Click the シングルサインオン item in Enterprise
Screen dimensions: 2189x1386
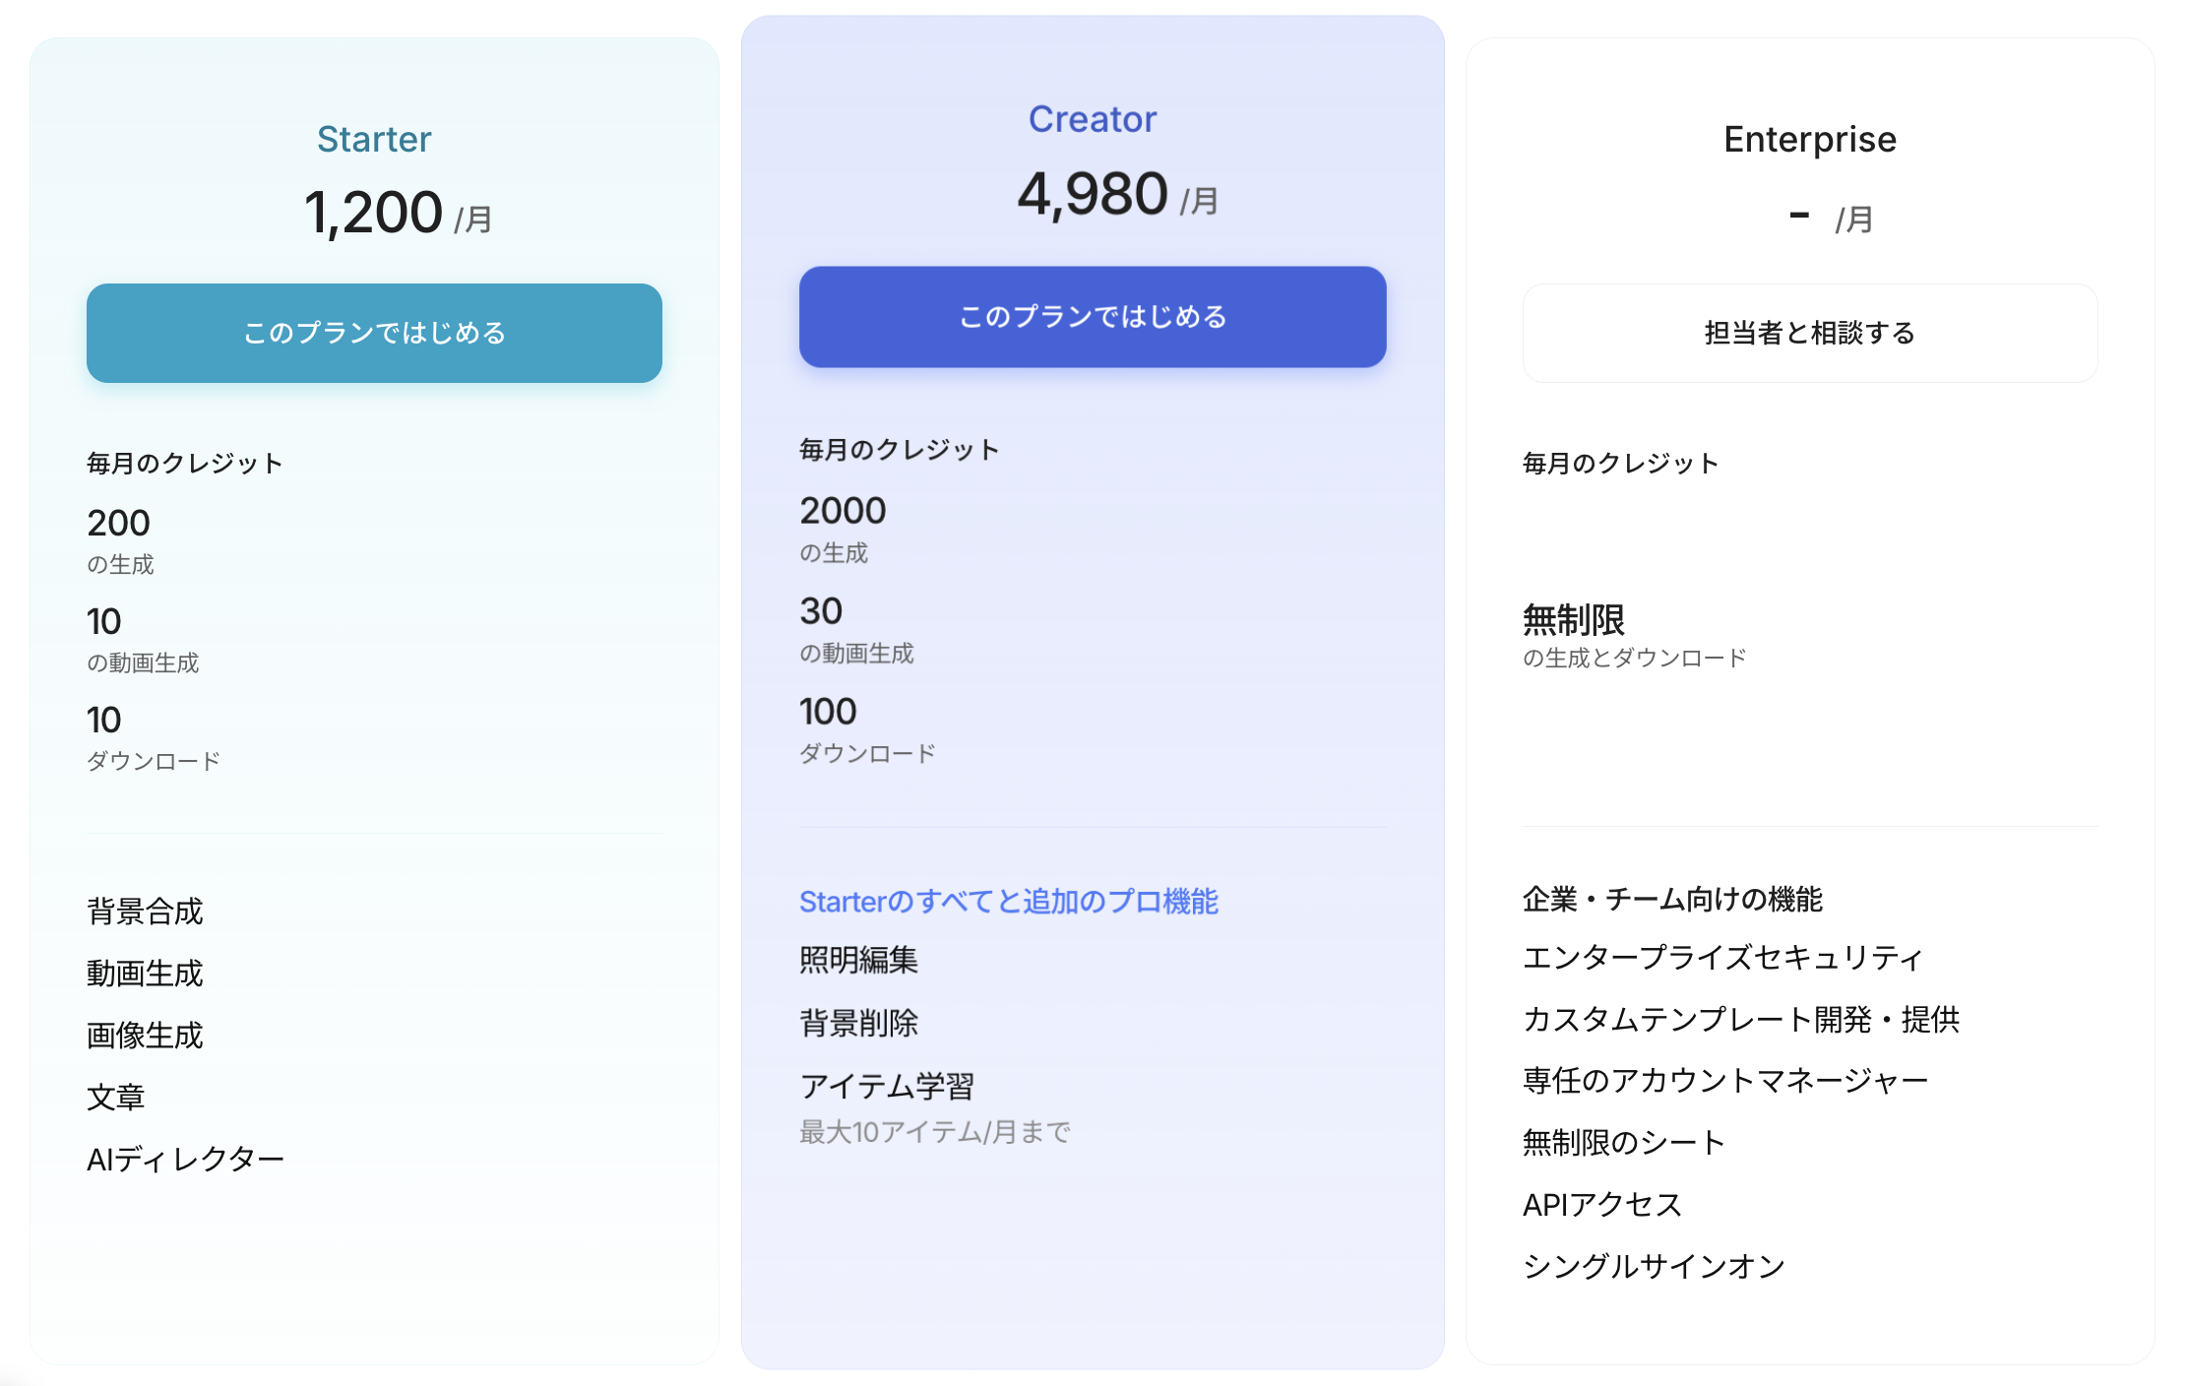coord(1654,1266)
